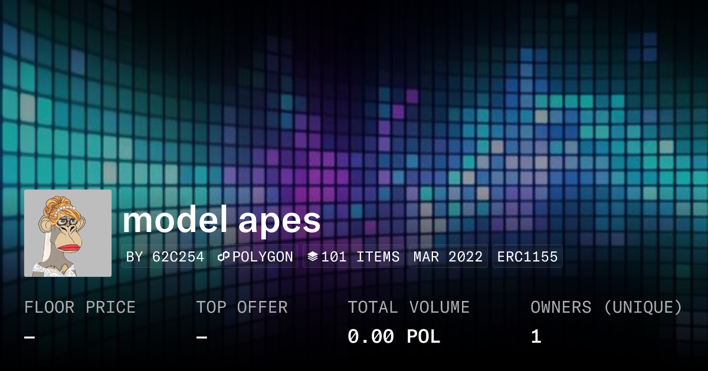Click the dash under FLOOR PRICE
The image size is (708, 371).
pos(27,336)
